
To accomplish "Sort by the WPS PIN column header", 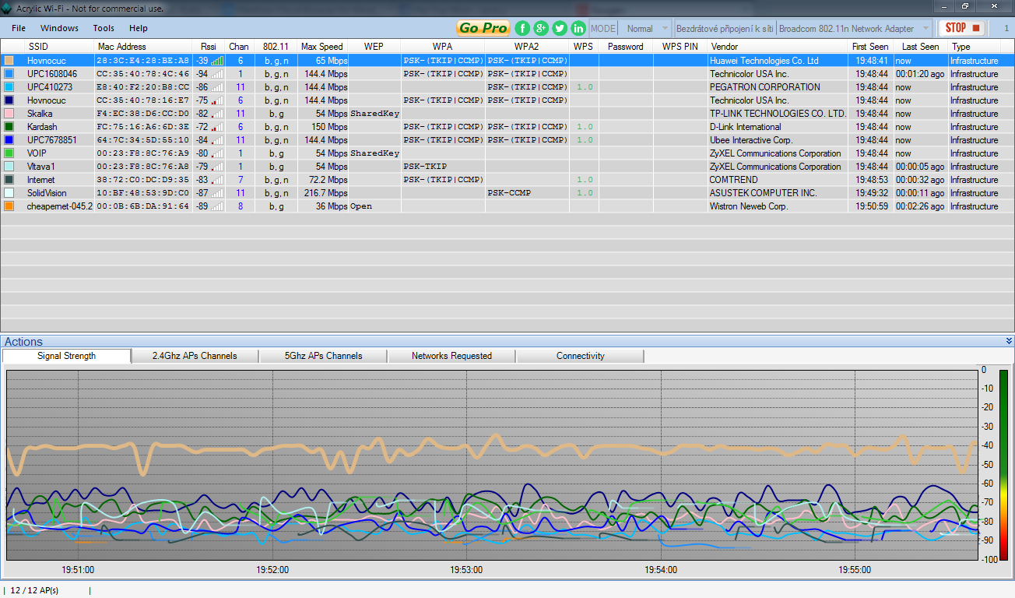I will 680,47.
